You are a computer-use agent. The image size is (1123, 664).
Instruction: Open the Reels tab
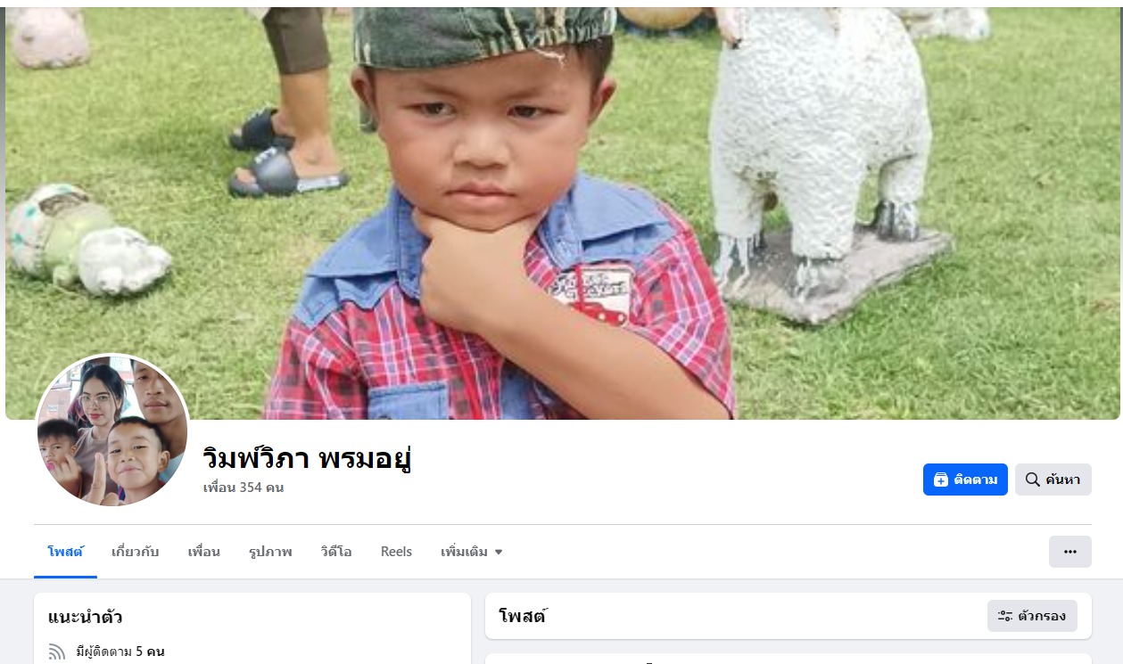396,552
